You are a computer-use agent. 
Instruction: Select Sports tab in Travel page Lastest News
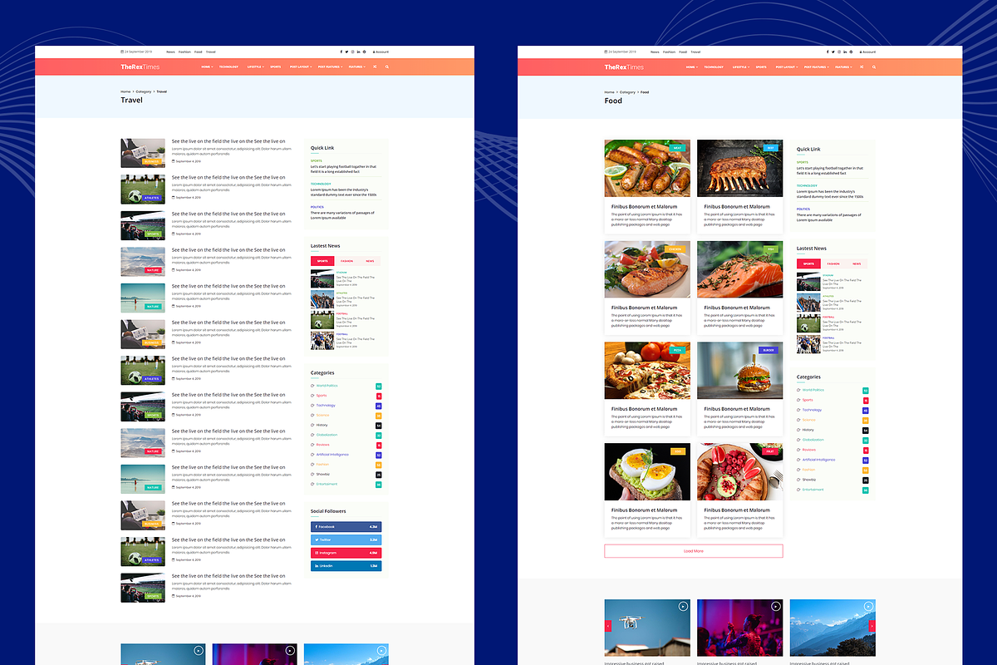pyautogui.click(x=322, y=261)
